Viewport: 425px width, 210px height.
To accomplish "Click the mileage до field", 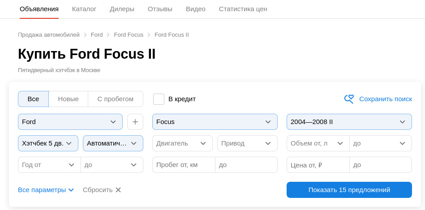I will [246, 165].
